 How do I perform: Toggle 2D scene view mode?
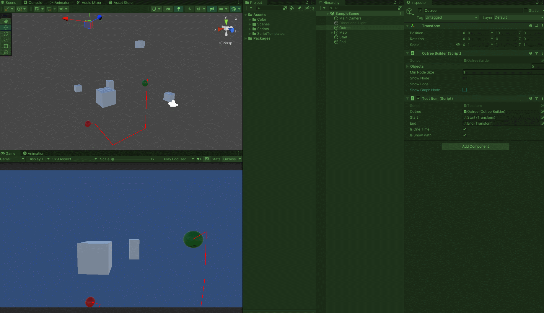pyautogui.click(x=168, y=9)
